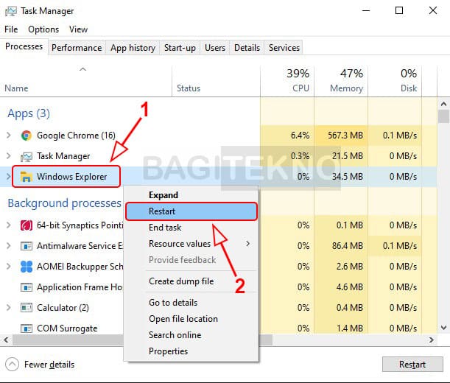450x383 pixels.
Task: Expand the Google Chrome process group
Action: click(x=9, y=136)
